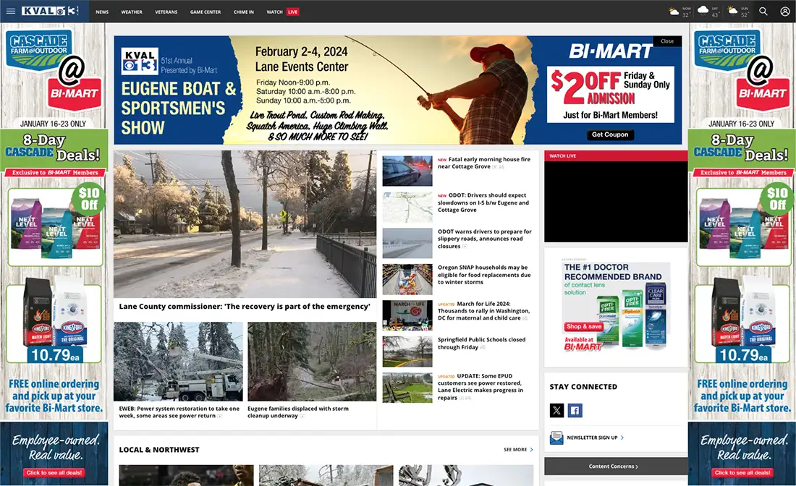Open the Veterans menu item
Image resolution: width=796 pixels, height=486 pixels.
166,12
